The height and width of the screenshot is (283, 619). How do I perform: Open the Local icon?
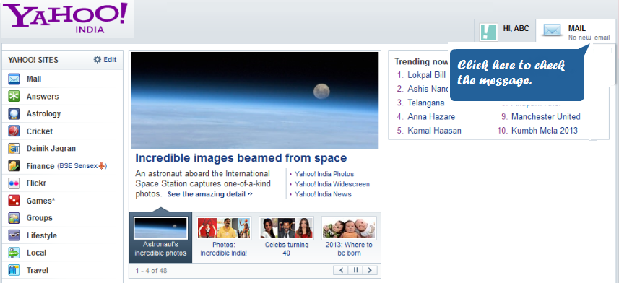(14, 253)
